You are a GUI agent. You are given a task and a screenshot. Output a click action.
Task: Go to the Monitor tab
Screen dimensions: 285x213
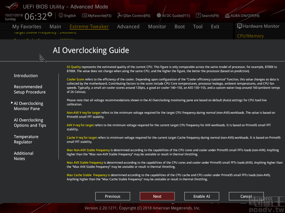coord(157,27)
